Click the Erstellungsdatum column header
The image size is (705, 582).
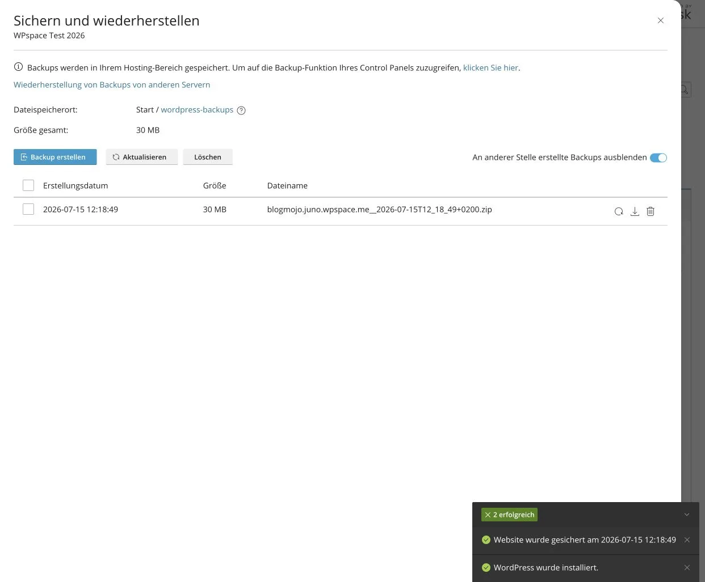pyautogui.click(x=75, y=185)
